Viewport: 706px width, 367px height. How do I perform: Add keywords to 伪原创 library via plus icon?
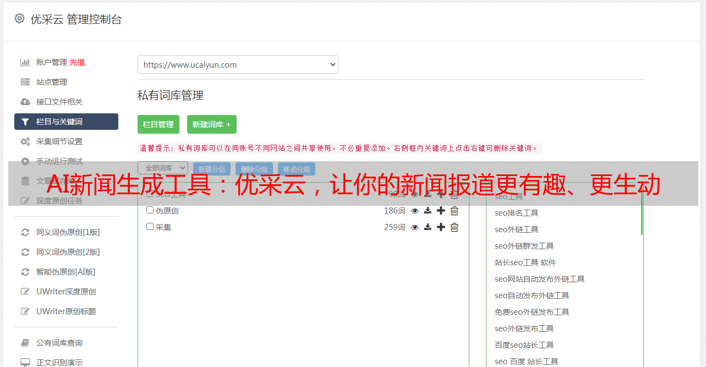pos(441,211)
